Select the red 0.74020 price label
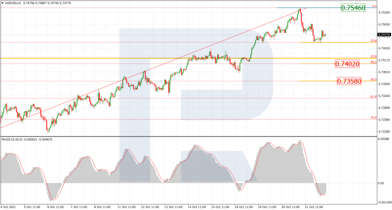 click(x=347, y=64)
